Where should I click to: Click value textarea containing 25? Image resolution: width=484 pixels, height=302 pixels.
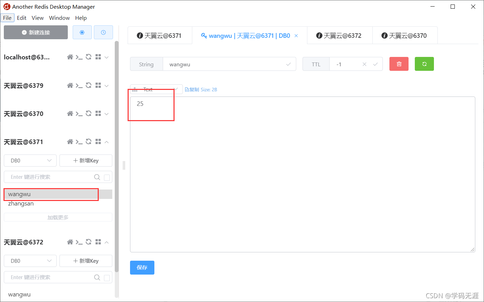(302, 174)
